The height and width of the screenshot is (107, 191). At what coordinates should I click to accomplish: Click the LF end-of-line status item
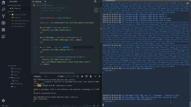point(80,106)
